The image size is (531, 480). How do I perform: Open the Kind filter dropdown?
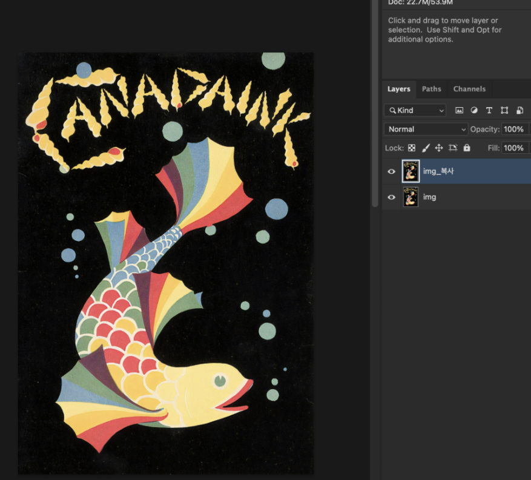pyautogui.click(x=415, y=110)
